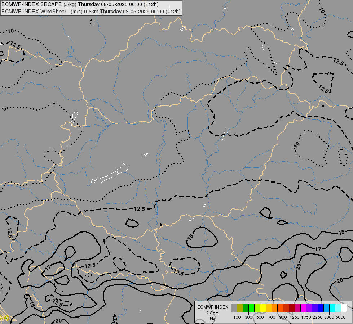Viewport: 353px width, 324px height.
Task: Click the deep blue swatch right of 2250
Action: tap(321, 308)
